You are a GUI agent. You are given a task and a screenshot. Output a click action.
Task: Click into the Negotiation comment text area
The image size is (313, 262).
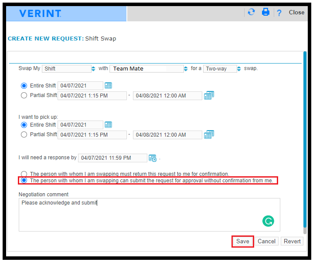(150, 215)
